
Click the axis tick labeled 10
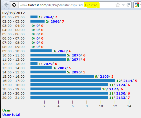pos(101,106)
